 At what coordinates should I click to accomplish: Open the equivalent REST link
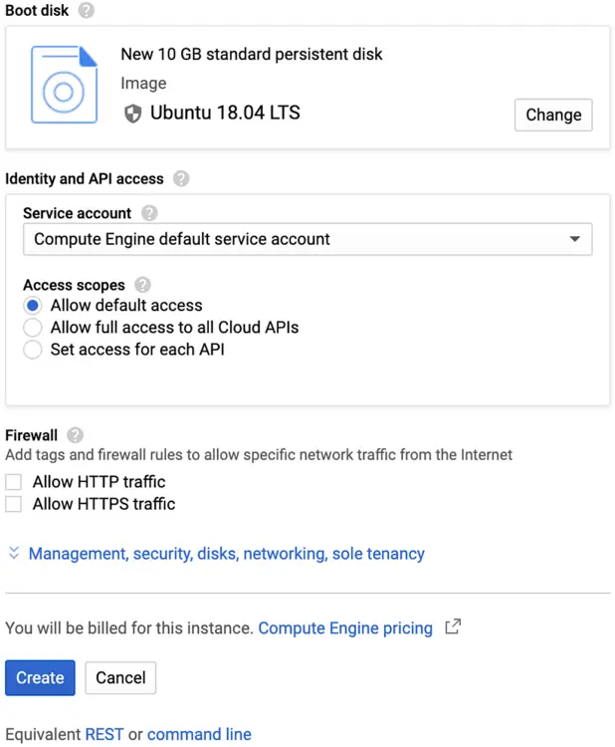(104, 735)
